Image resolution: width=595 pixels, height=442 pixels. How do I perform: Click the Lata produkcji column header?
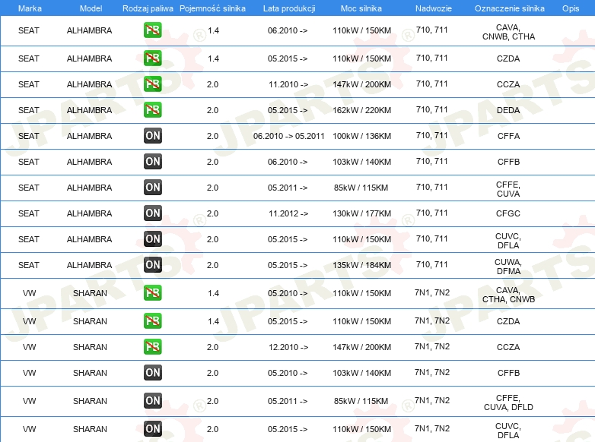point(289,8)
